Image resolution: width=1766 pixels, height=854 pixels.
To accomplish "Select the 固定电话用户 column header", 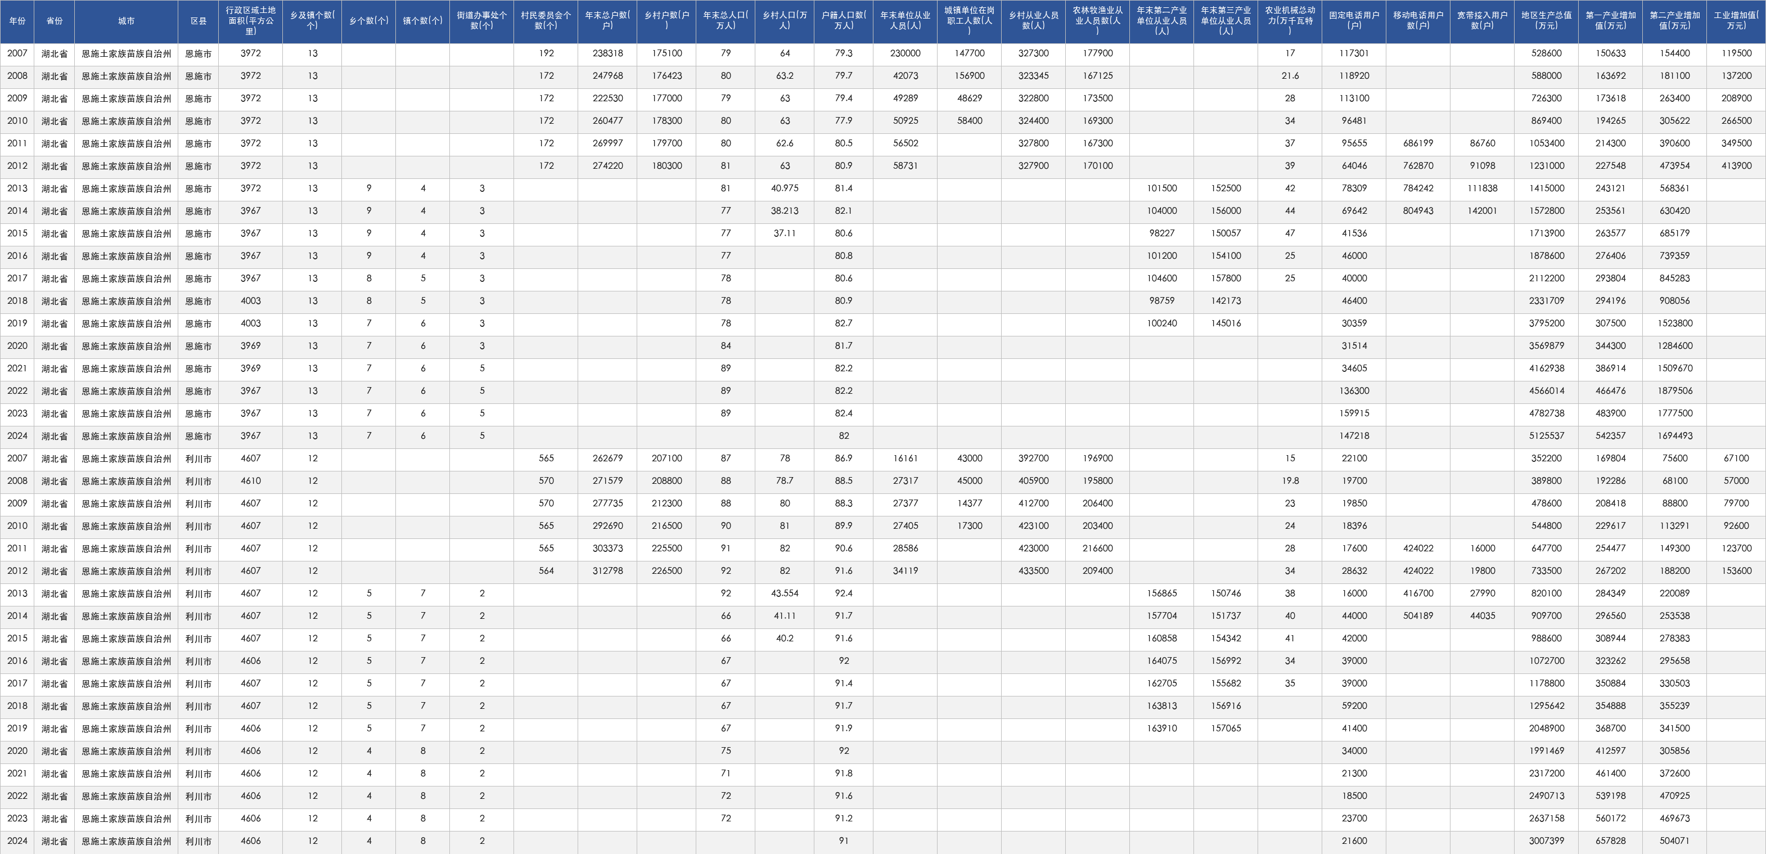I will (x=1354, y=21).
